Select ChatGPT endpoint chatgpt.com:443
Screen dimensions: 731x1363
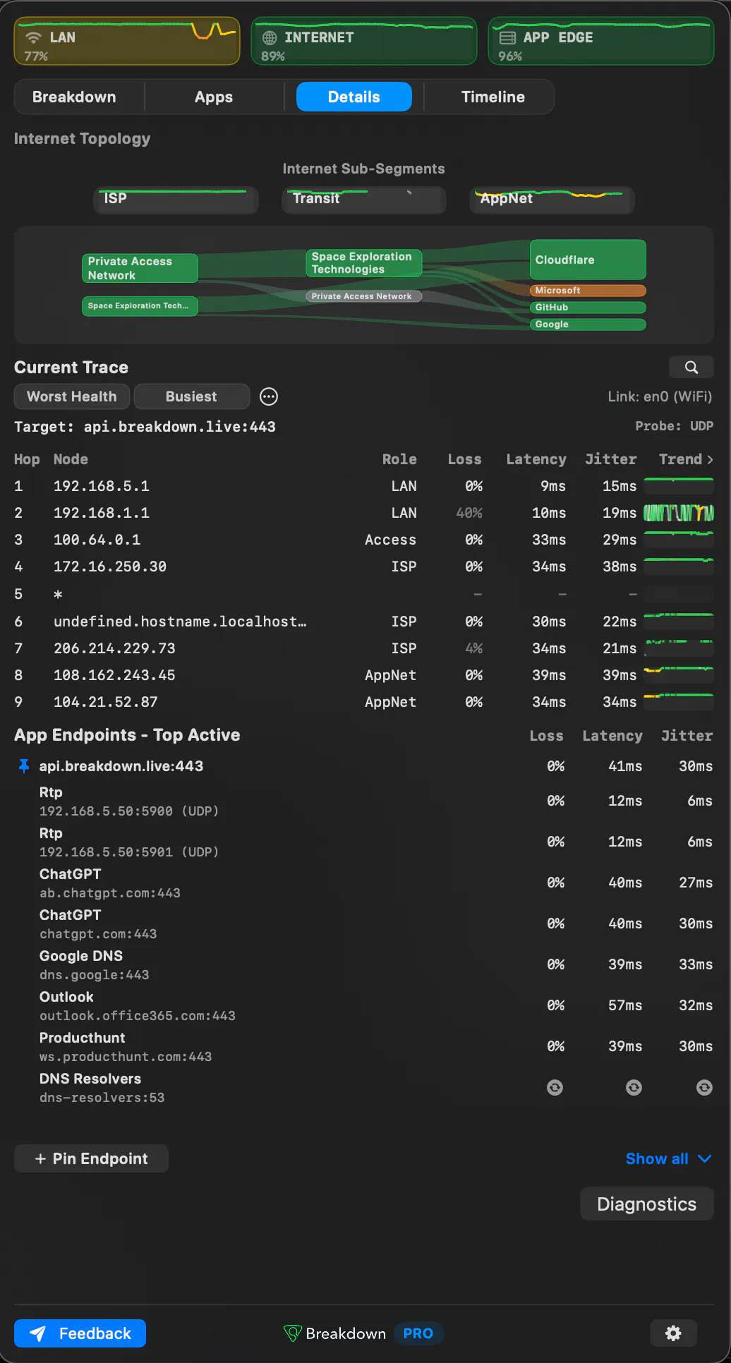point(363,924)
